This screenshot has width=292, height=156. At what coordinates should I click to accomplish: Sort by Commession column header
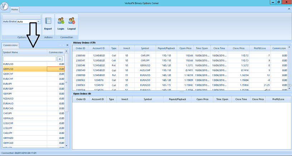tap(56, 52)
